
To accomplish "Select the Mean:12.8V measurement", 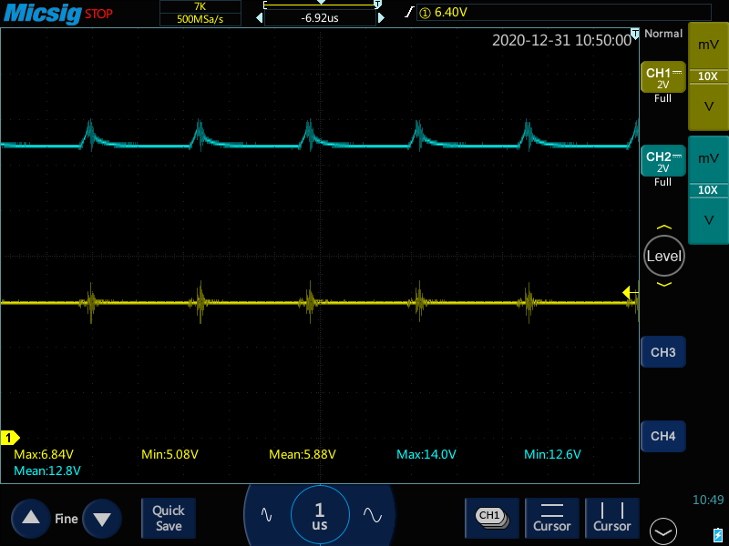I will click(x=47, y=470).
